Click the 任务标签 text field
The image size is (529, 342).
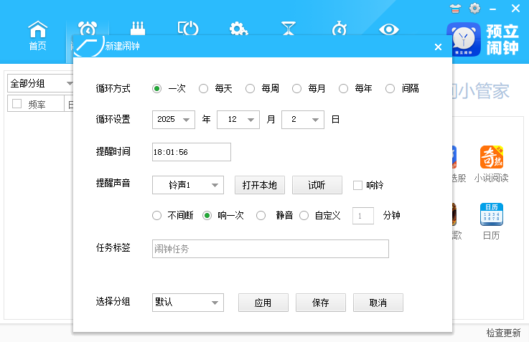pos(270,249)
